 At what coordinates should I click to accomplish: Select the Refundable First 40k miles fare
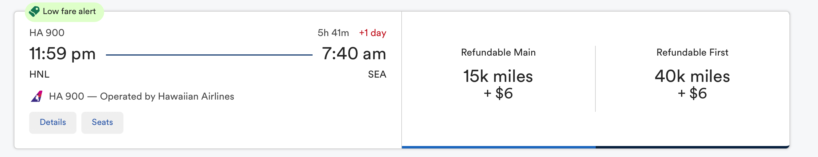(692, 79)
